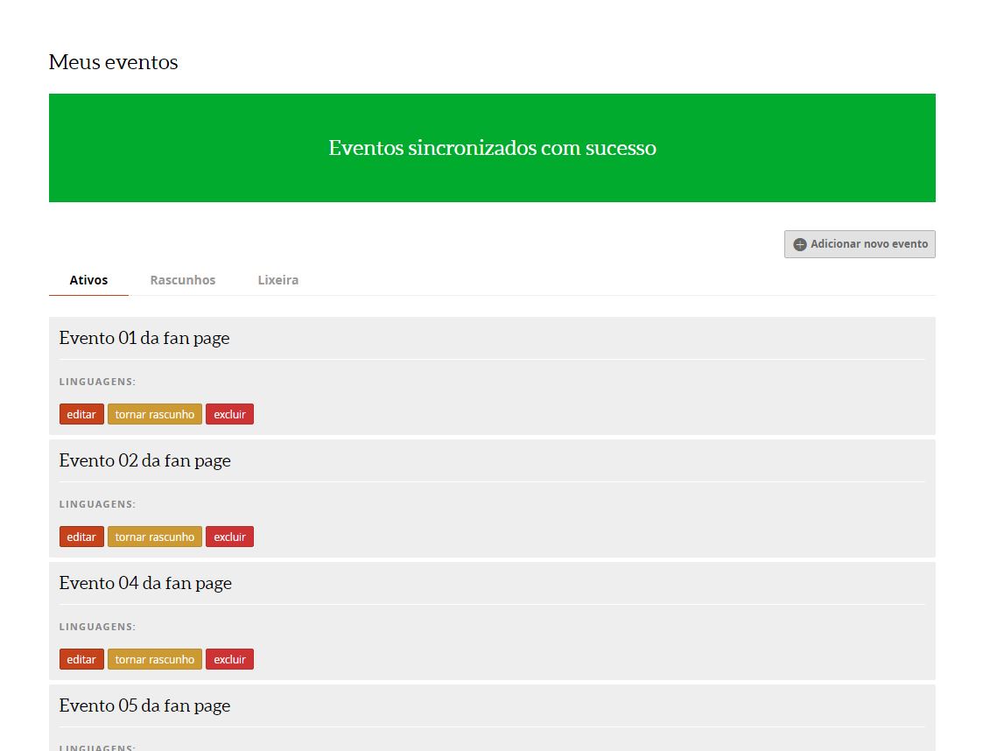Click tornar rascunho for Evento 04

(155, 659)
